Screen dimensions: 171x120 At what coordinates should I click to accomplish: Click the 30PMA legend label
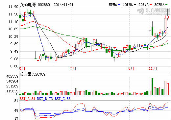click(x=159, y=5)
